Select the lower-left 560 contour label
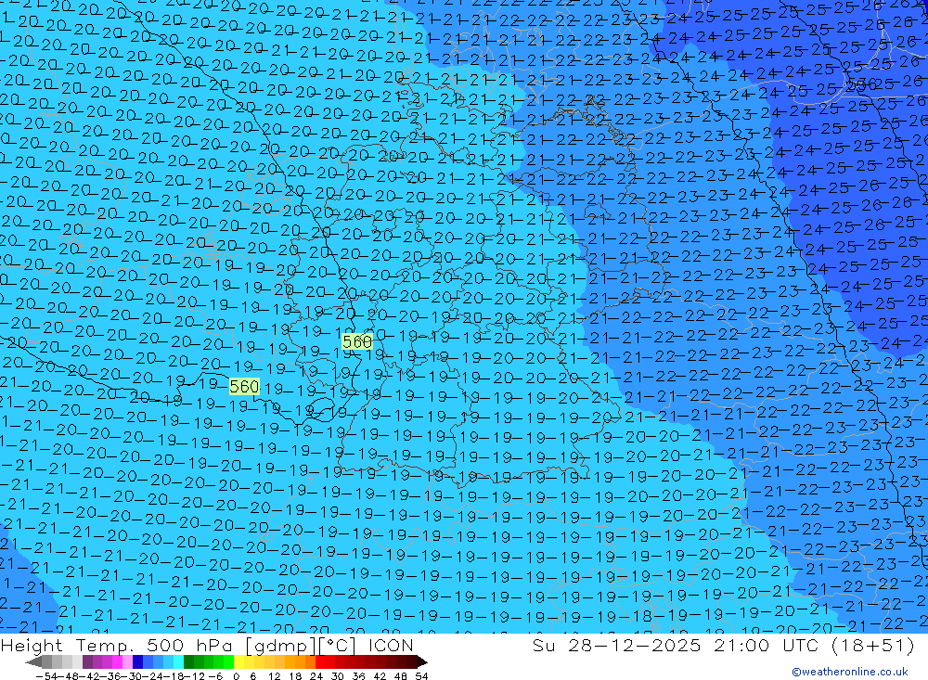The height and width of the screenshot is (680, 928). coord(244,387)
